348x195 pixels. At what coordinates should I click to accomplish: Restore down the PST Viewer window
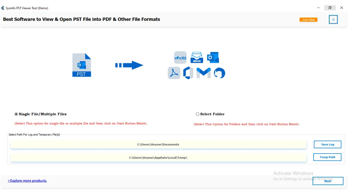click(330, 8)
